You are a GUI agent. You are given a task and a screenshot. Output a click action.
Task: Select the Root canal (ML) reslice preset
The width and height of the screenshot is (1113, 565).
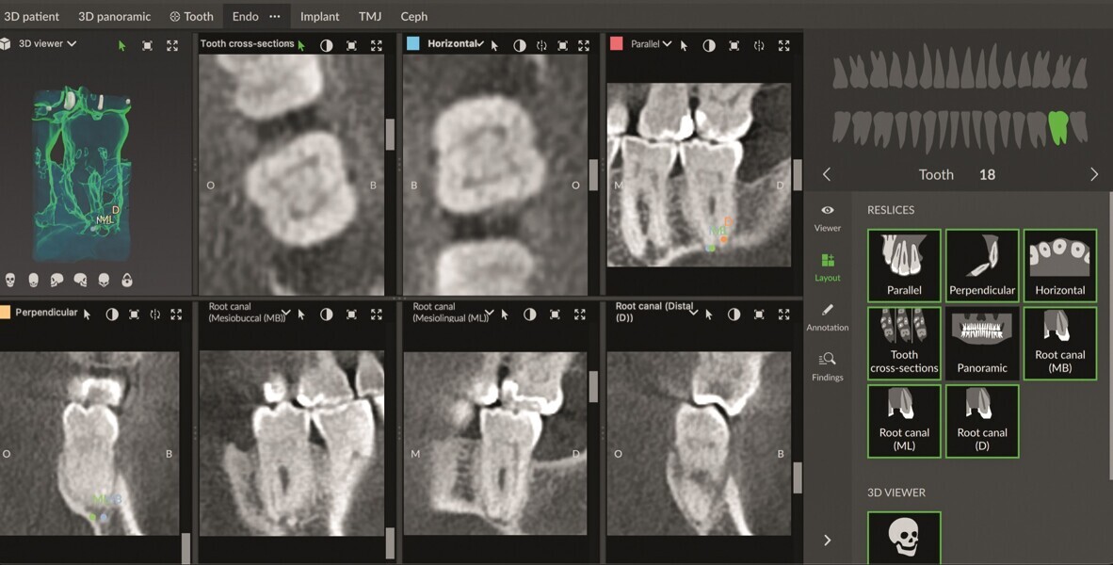click(x=904, y=421)
